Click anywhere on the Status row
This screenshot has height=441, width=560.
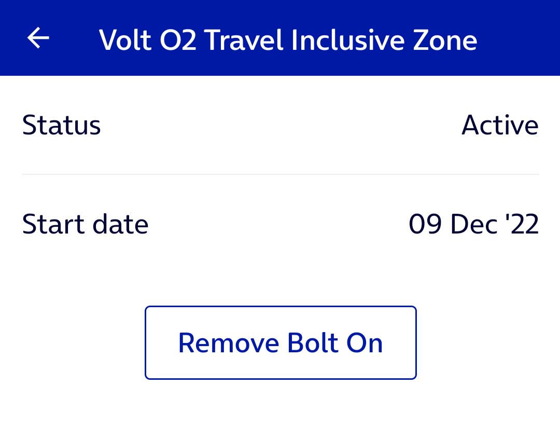pyautogui.click(x=280, y=125)
